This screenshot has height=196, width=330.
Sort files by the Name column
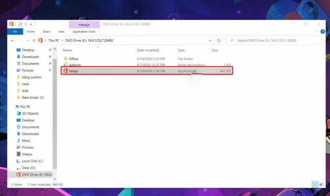tap(68, 50)
